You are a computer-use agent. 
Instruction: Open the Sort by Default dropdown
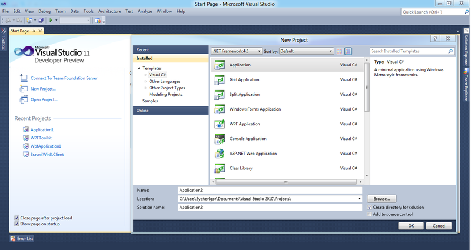point(306,51)
